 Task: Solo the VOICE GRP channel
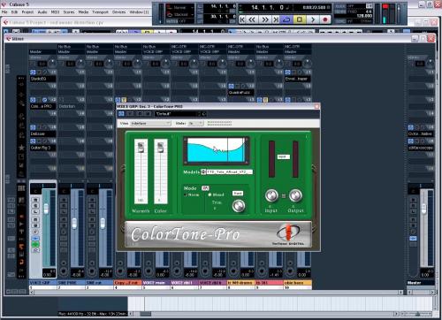tap(35, 206)
